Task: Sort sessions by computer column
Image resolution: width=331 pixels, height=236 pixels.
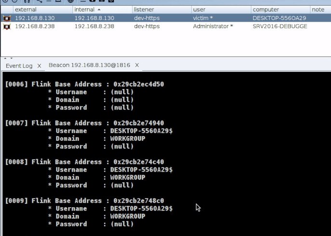Action: [266, 10]
